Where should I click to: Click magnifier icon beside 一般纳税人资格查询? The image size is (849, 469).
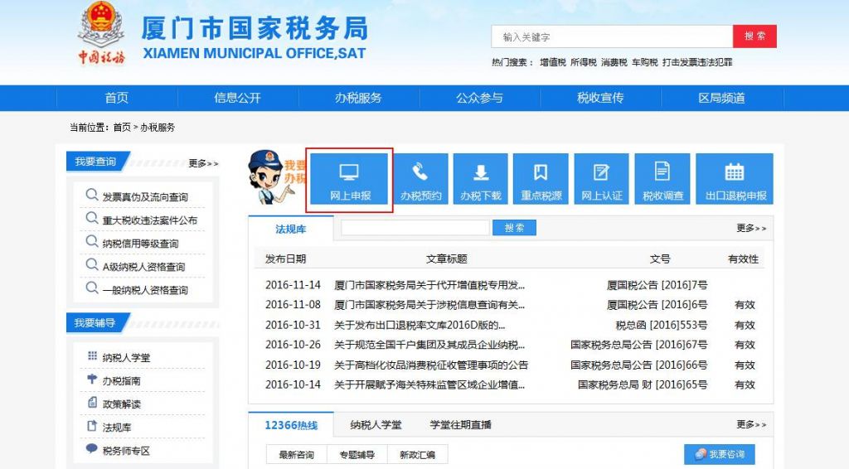pyautogui.click(x=91, y=288)
